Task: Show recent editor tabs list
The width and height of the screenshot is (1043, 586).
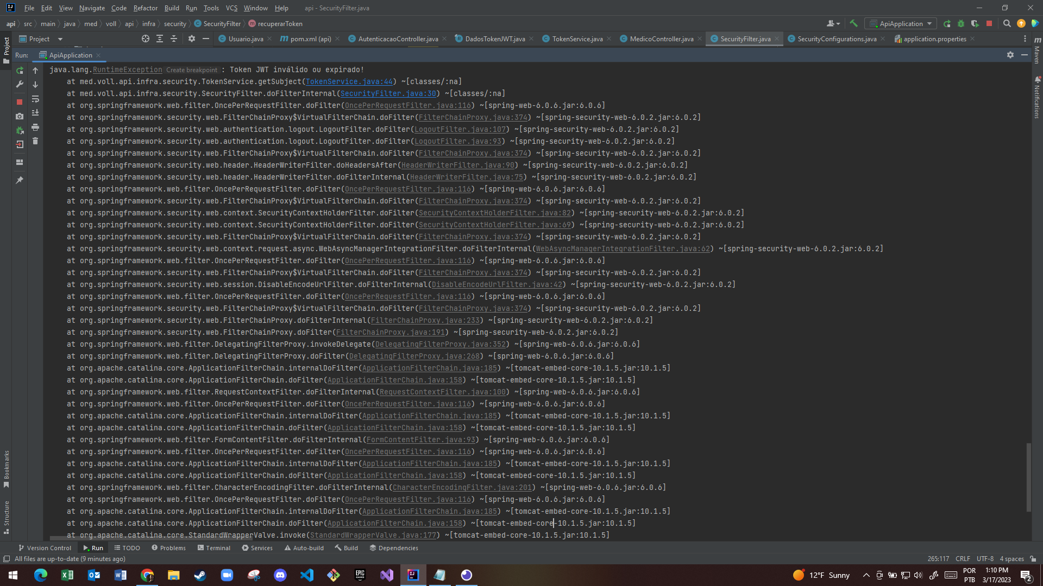Action: [1025, 39]
